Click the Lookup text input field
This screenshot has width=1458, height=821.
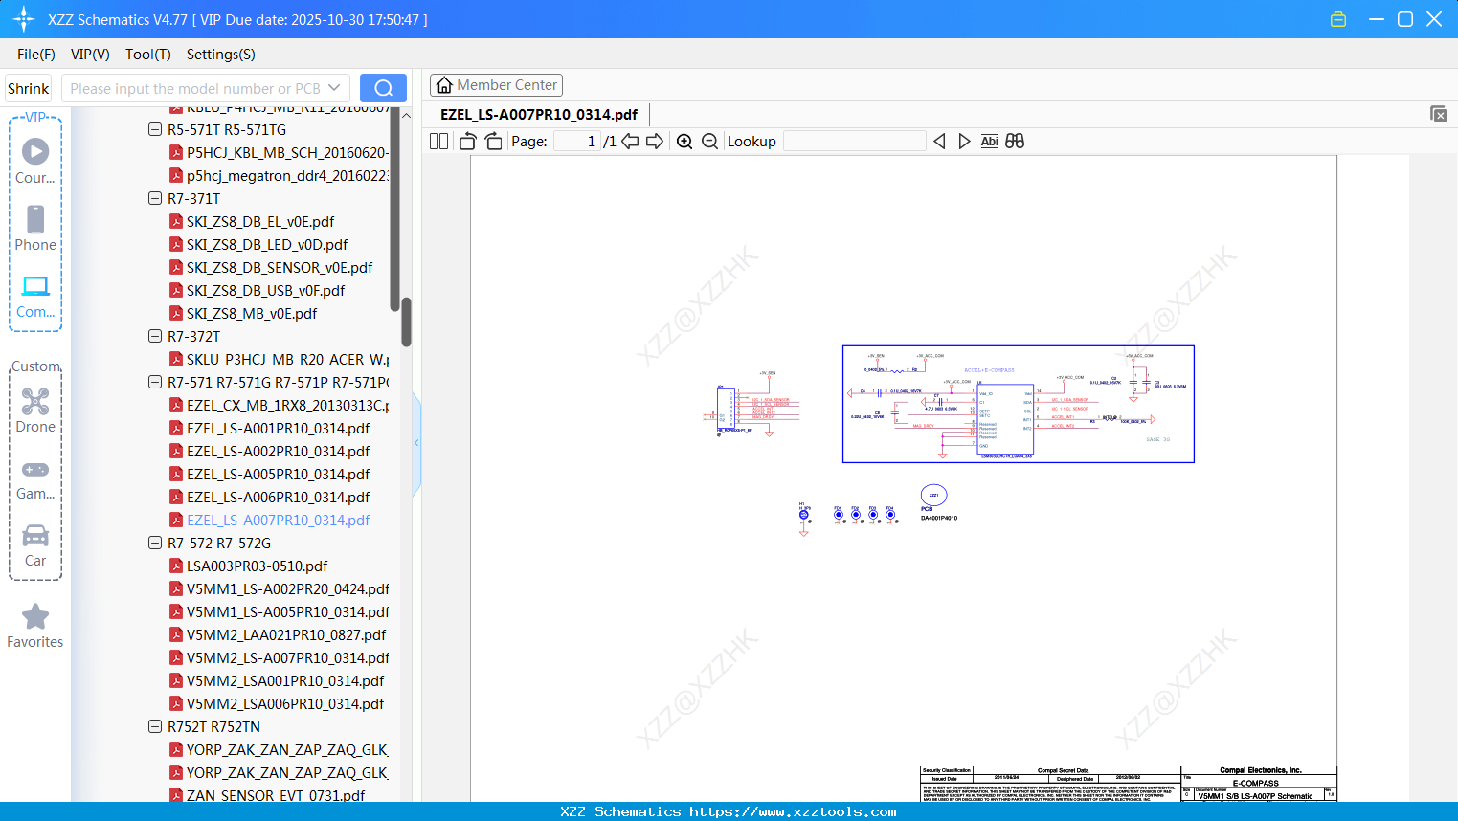tap(854, 142)
